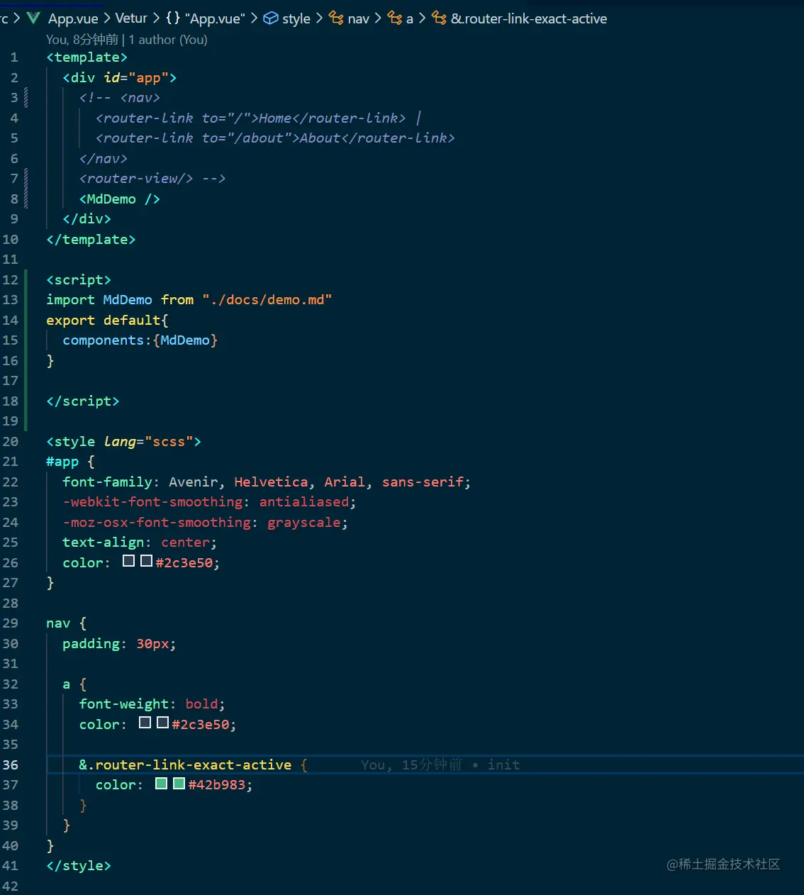Select line number 12 in the gutter
Viewport: 804px width, 895px height.
[x=10, y=279]
